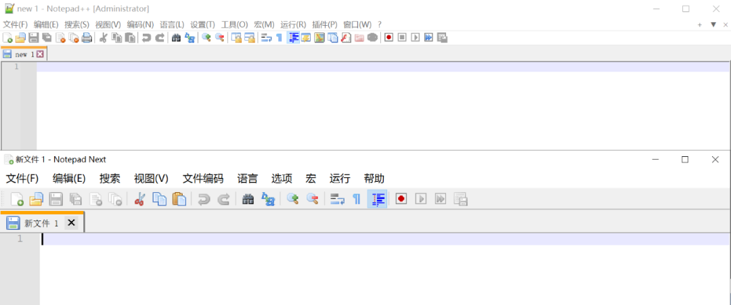Open 窗口(W) menu in Notepad++
The image size is (731, 305).
[x=357, y=24]
